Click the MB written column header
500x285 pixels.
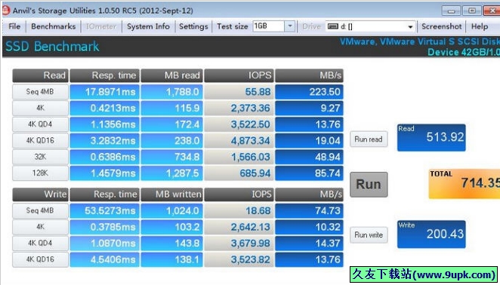point(171,195)
